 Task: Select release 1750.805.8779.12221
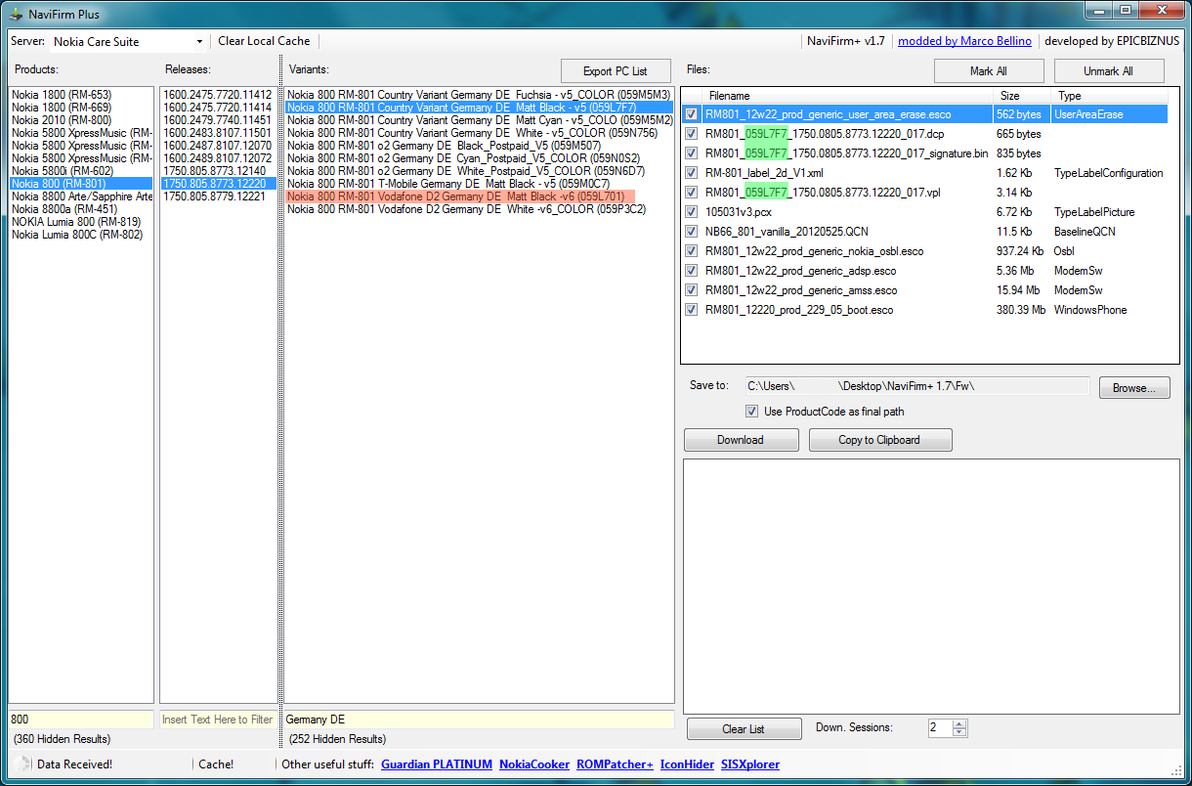click(x=219, y=196)
